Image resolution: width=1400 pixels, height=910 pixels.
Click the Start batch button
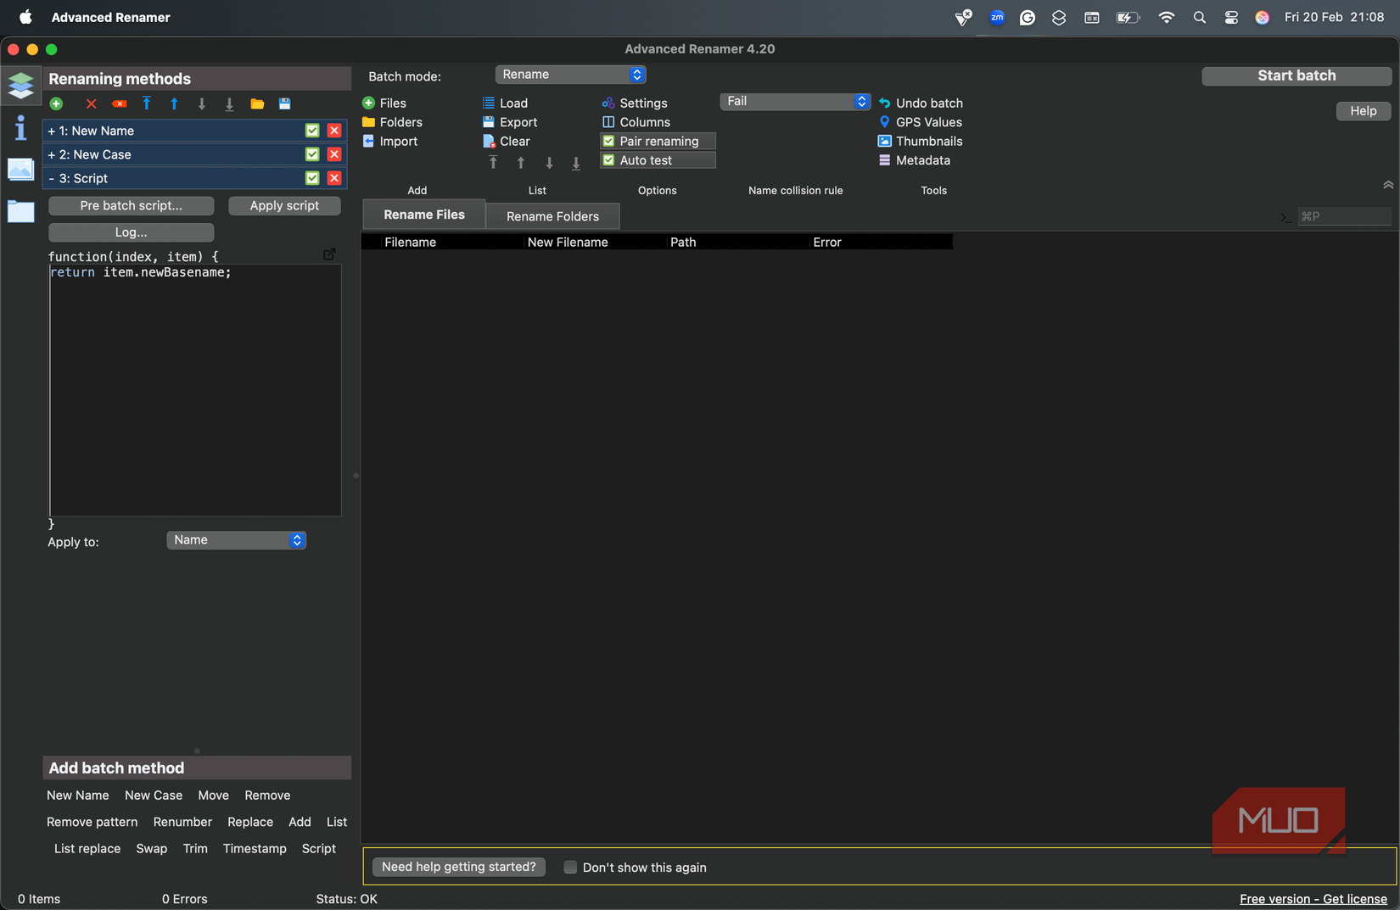[1296, 75]
